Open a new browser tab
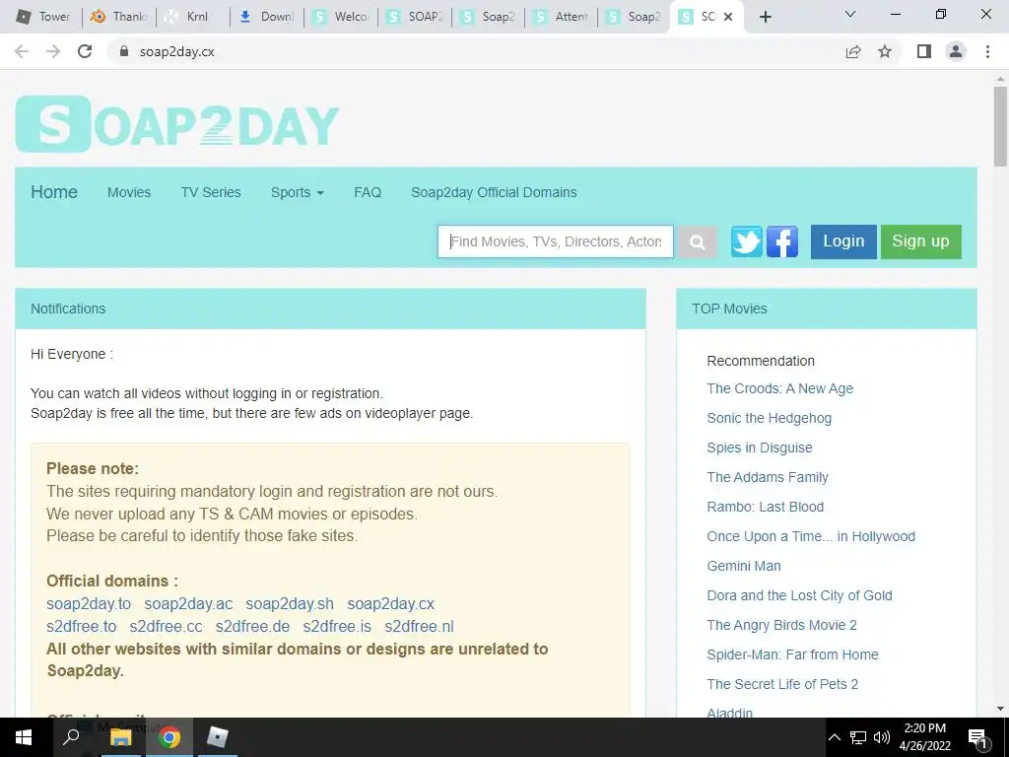The width and height of the screenshot is (1009, 757). click(765, 17)
